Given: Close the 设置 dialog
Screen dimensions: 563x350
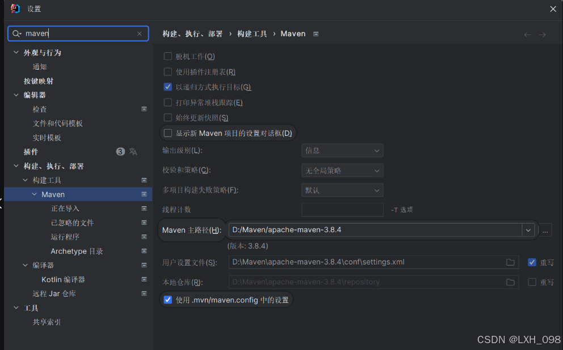Looking at the screenshot, I should click(x=553, y=9).
